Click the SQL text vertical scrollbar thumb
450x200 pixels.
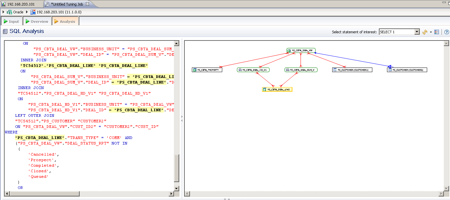pos(177,168)
